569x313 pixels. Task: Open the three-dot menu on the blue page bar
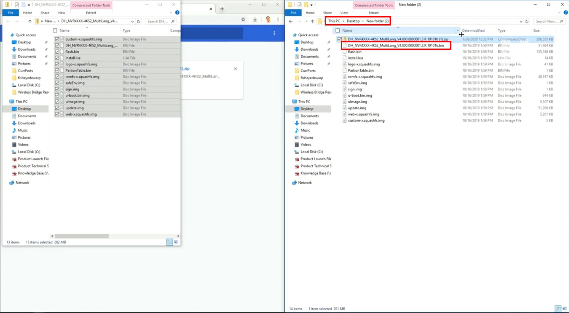274,33
